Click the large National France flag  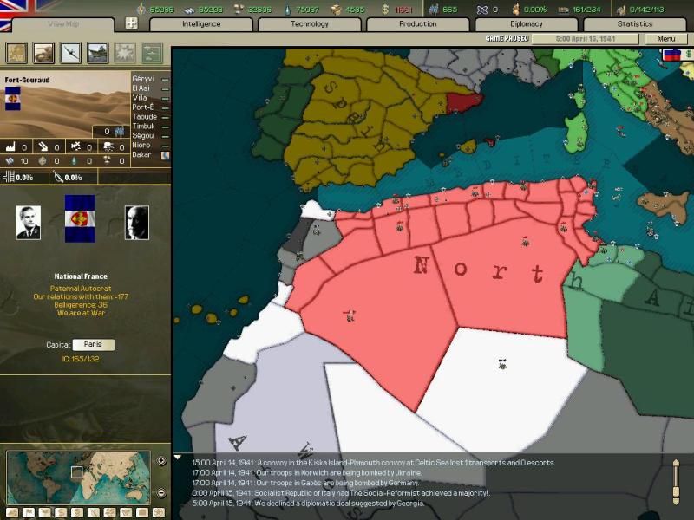click(80, 218)
